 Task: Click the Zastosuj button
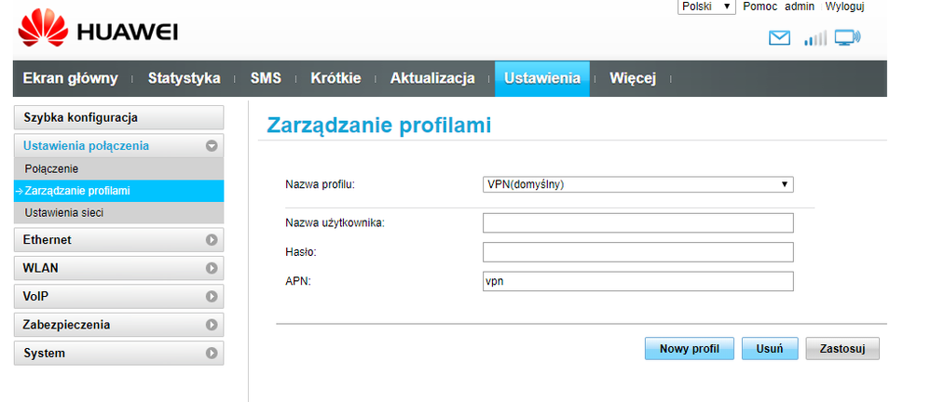(x=842, y=349)
